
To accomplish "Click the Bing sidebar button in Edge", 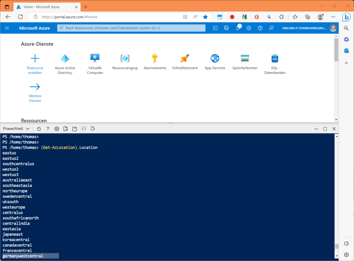I will coord(346,17).
